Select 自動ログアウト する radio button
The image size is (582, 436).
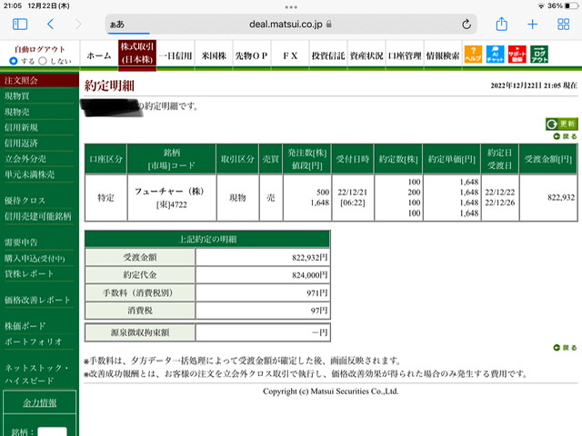tap(14, 61)
